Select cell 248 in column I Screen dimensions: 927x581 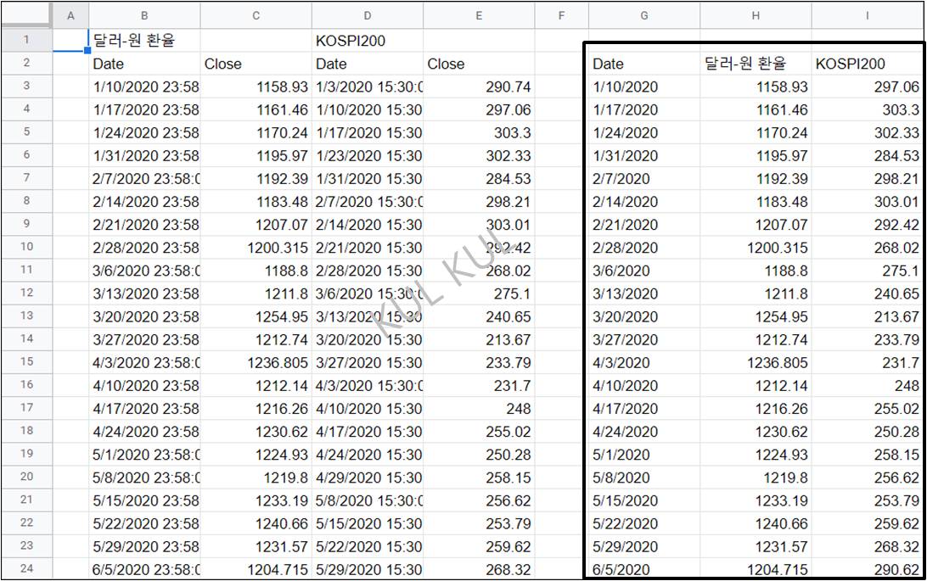[x=867, y=386]
